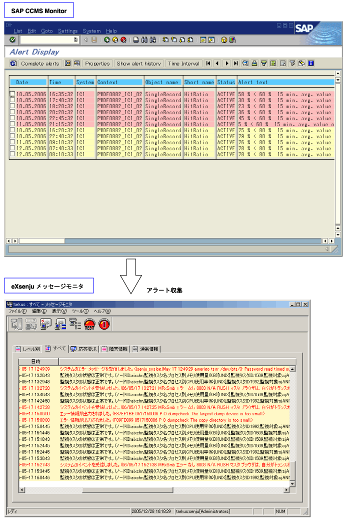Switch to the 障害情報 tab
Image resolution: width=345 pixels, height=521 pixels.
114,349
